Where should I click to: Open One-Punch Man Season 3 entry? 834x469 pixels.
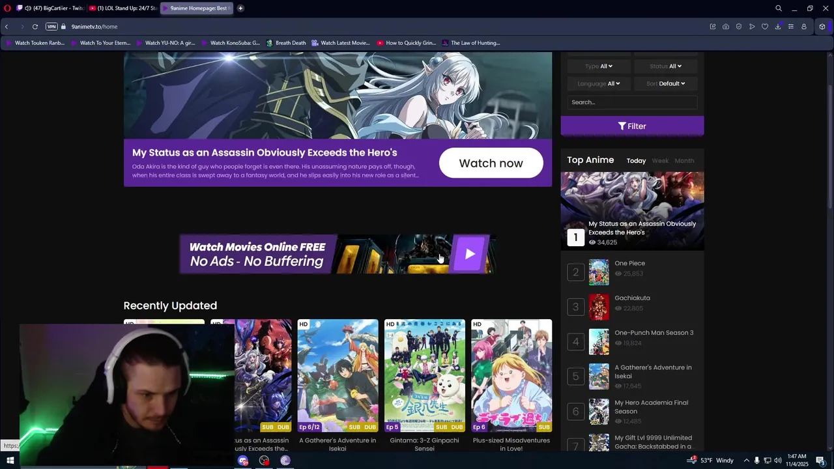pos(632,341)
